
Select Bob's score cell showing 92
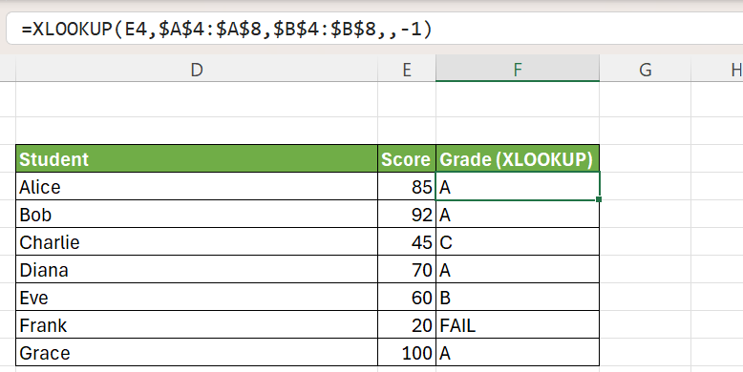[x=407, y=214]
